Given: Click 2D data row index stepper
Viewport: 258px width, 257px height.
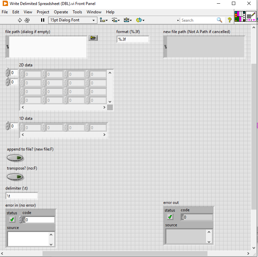Looking at the screenshot, I should (7, 72).
